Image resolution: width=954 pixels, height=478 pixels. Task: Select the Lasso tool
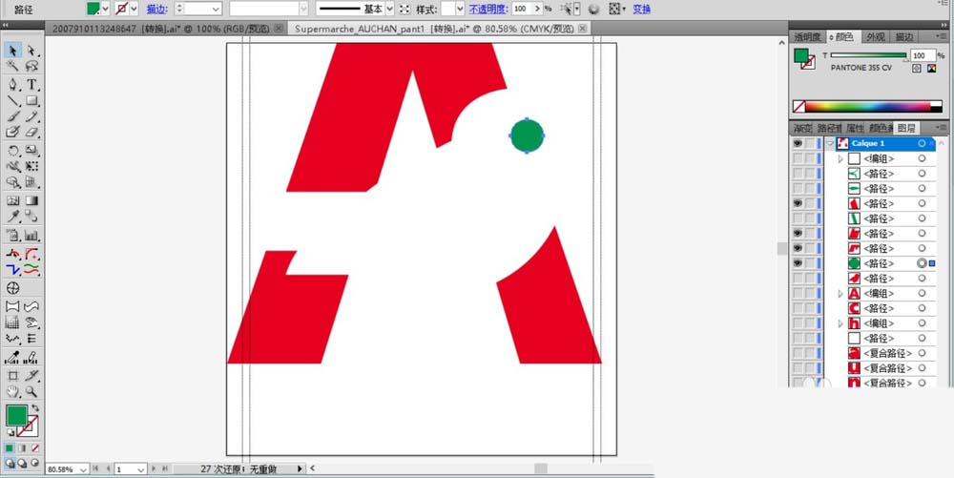(31, 66)
